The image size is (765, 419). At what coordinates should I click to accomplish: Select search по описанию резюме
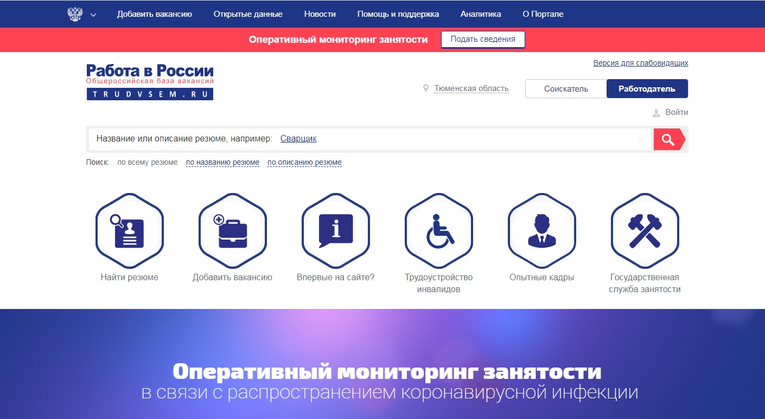tap(304, 162)
